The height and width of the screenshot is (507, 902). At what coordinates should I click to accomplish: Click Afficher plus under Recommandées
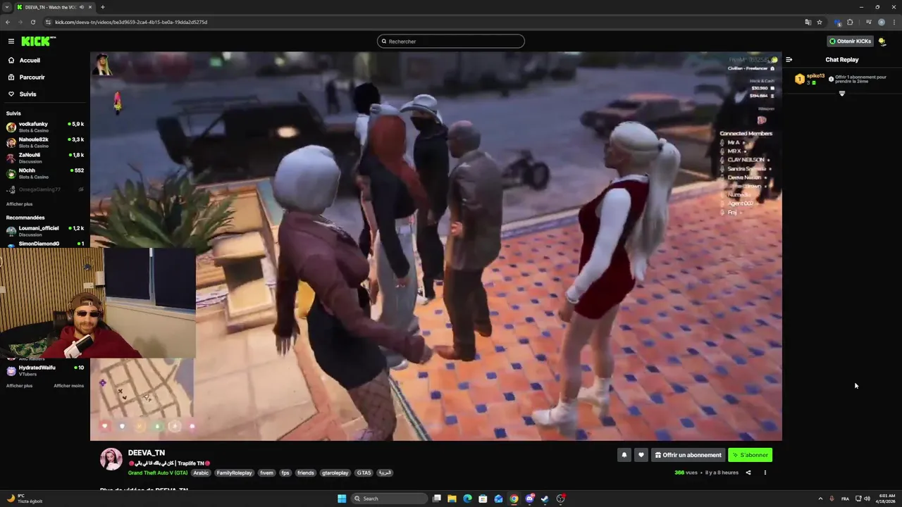[19, 386]
